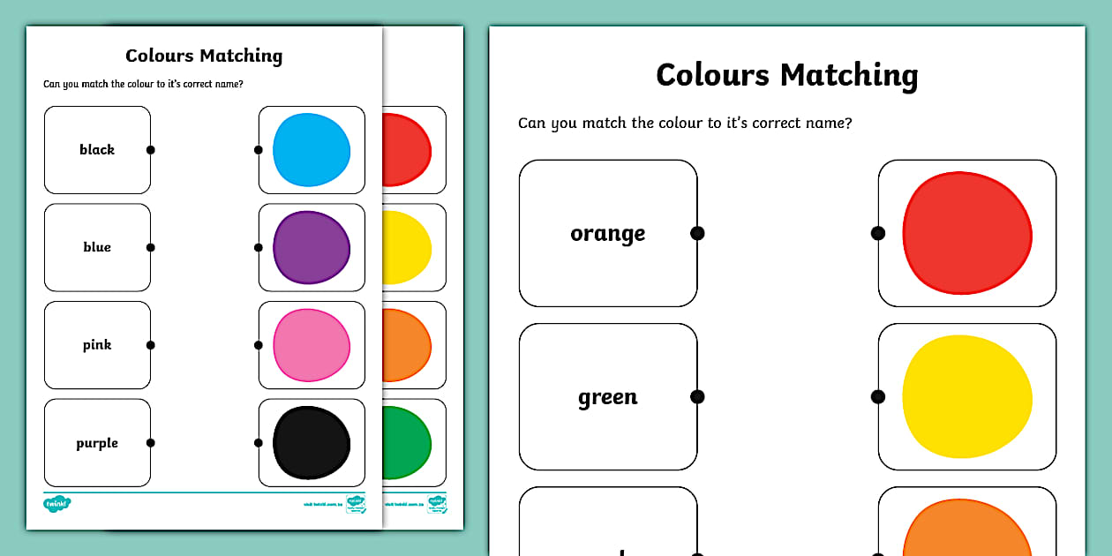Image resolution: width=1112 pixels, height=556 pixels.
Task: Click the connector dot beside the word "black"
Action: click(151, 150)
